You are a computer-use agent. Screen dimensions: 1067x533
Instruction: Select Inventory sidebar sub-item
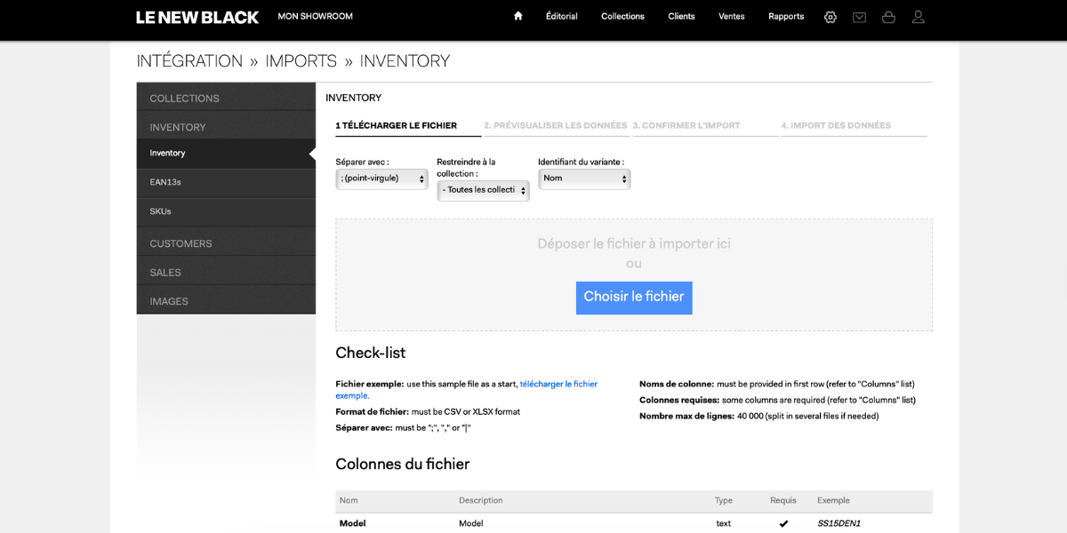[226, 154]
